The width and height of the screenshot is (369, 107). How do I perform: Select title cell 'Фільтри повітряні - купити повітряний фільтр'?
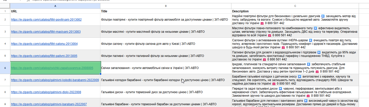pyautogui.click(x=166, y=20)
